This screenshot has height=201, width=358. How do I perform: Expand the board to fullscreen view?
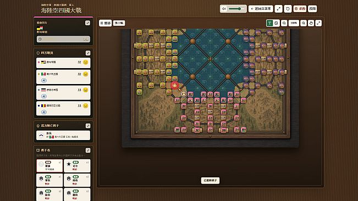[x=318, y=23]
